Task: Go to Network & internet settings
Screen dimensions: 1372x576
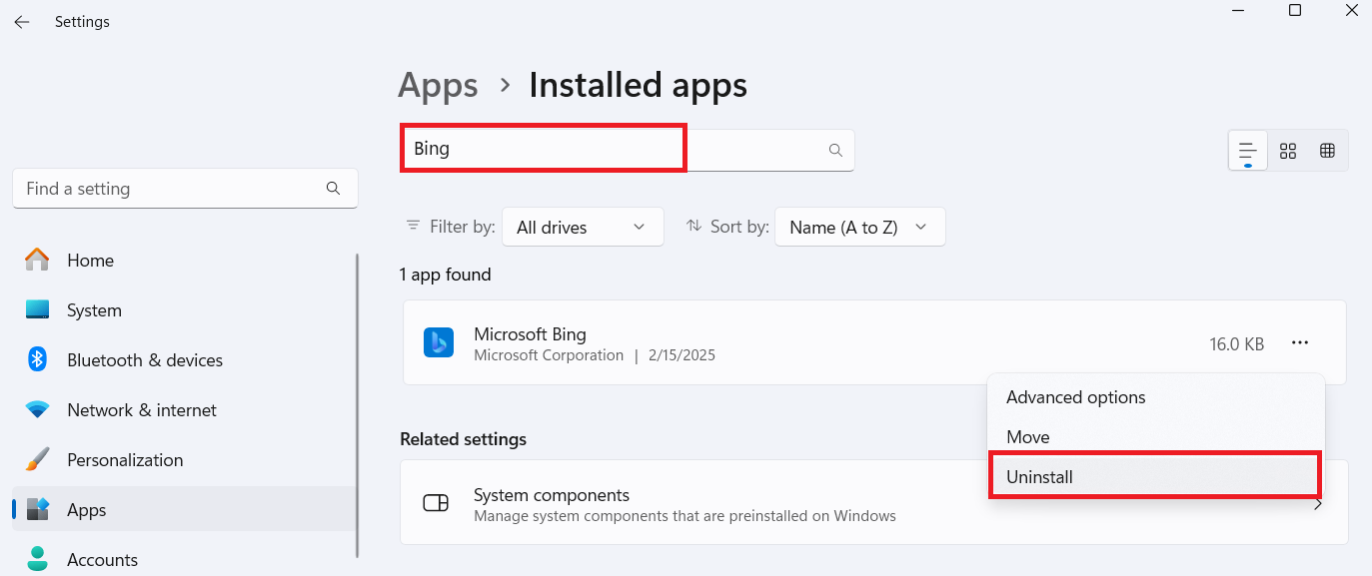Action: pyautogui.click(x=142, y=410)
